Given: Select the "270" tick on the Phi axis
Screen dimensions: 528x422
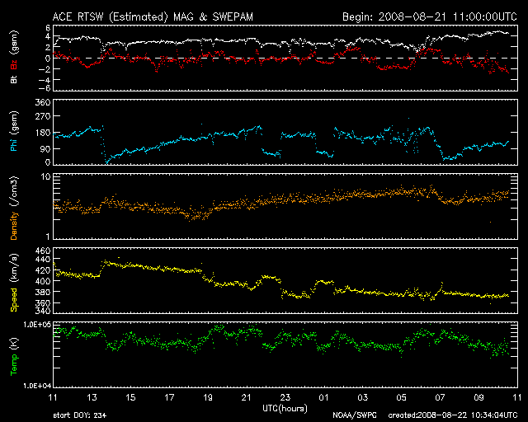Looking at the screenshot, I should click(x=43, y=116).
